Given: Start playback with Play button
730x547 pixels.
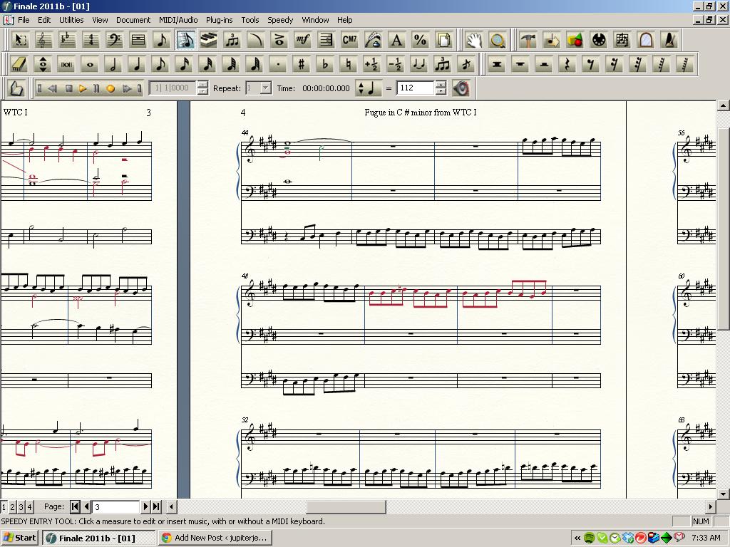Looking at the screenshot, I should [83, 88].
